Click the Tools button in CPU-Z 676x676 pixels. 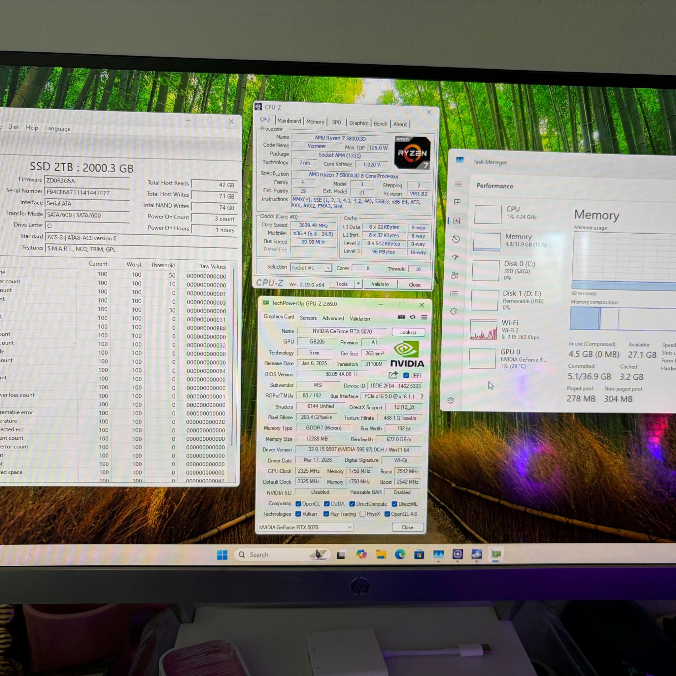[342, 284]
